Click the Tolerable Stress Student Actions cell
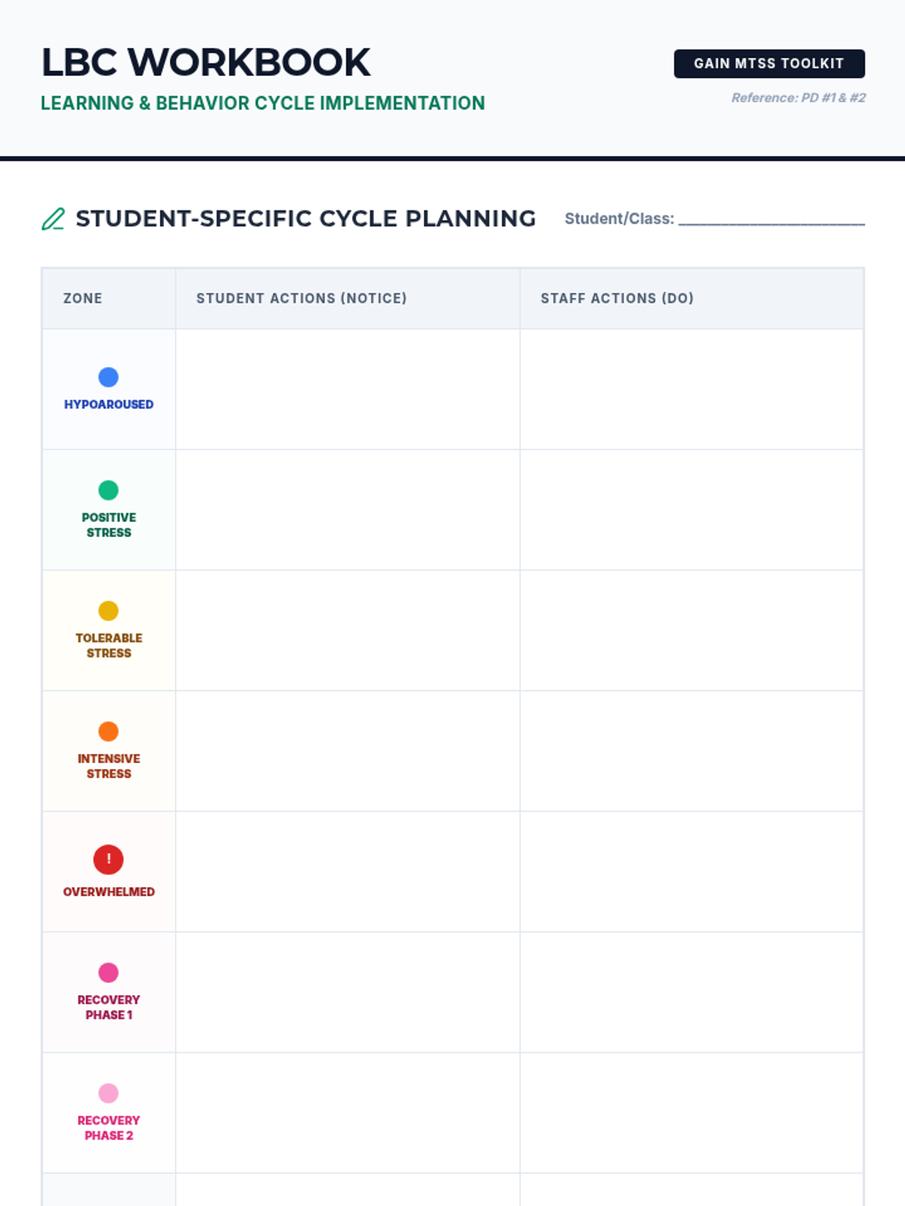The image size is (905, 1206). click(x=348, y=630)
